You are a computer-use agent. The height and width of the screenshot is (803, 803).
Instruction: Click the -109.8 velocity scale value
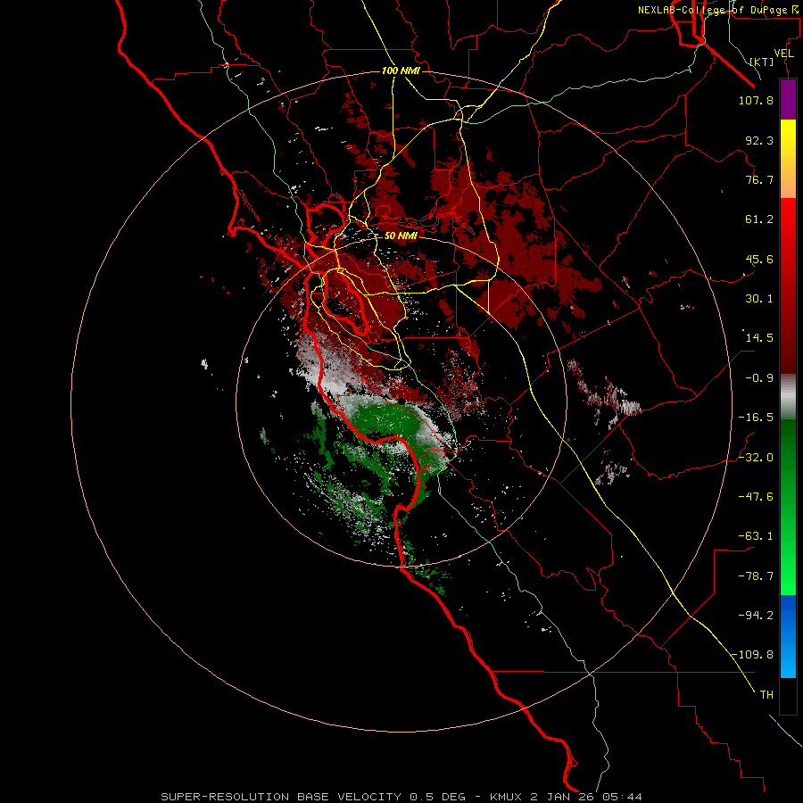pos(753,655)
